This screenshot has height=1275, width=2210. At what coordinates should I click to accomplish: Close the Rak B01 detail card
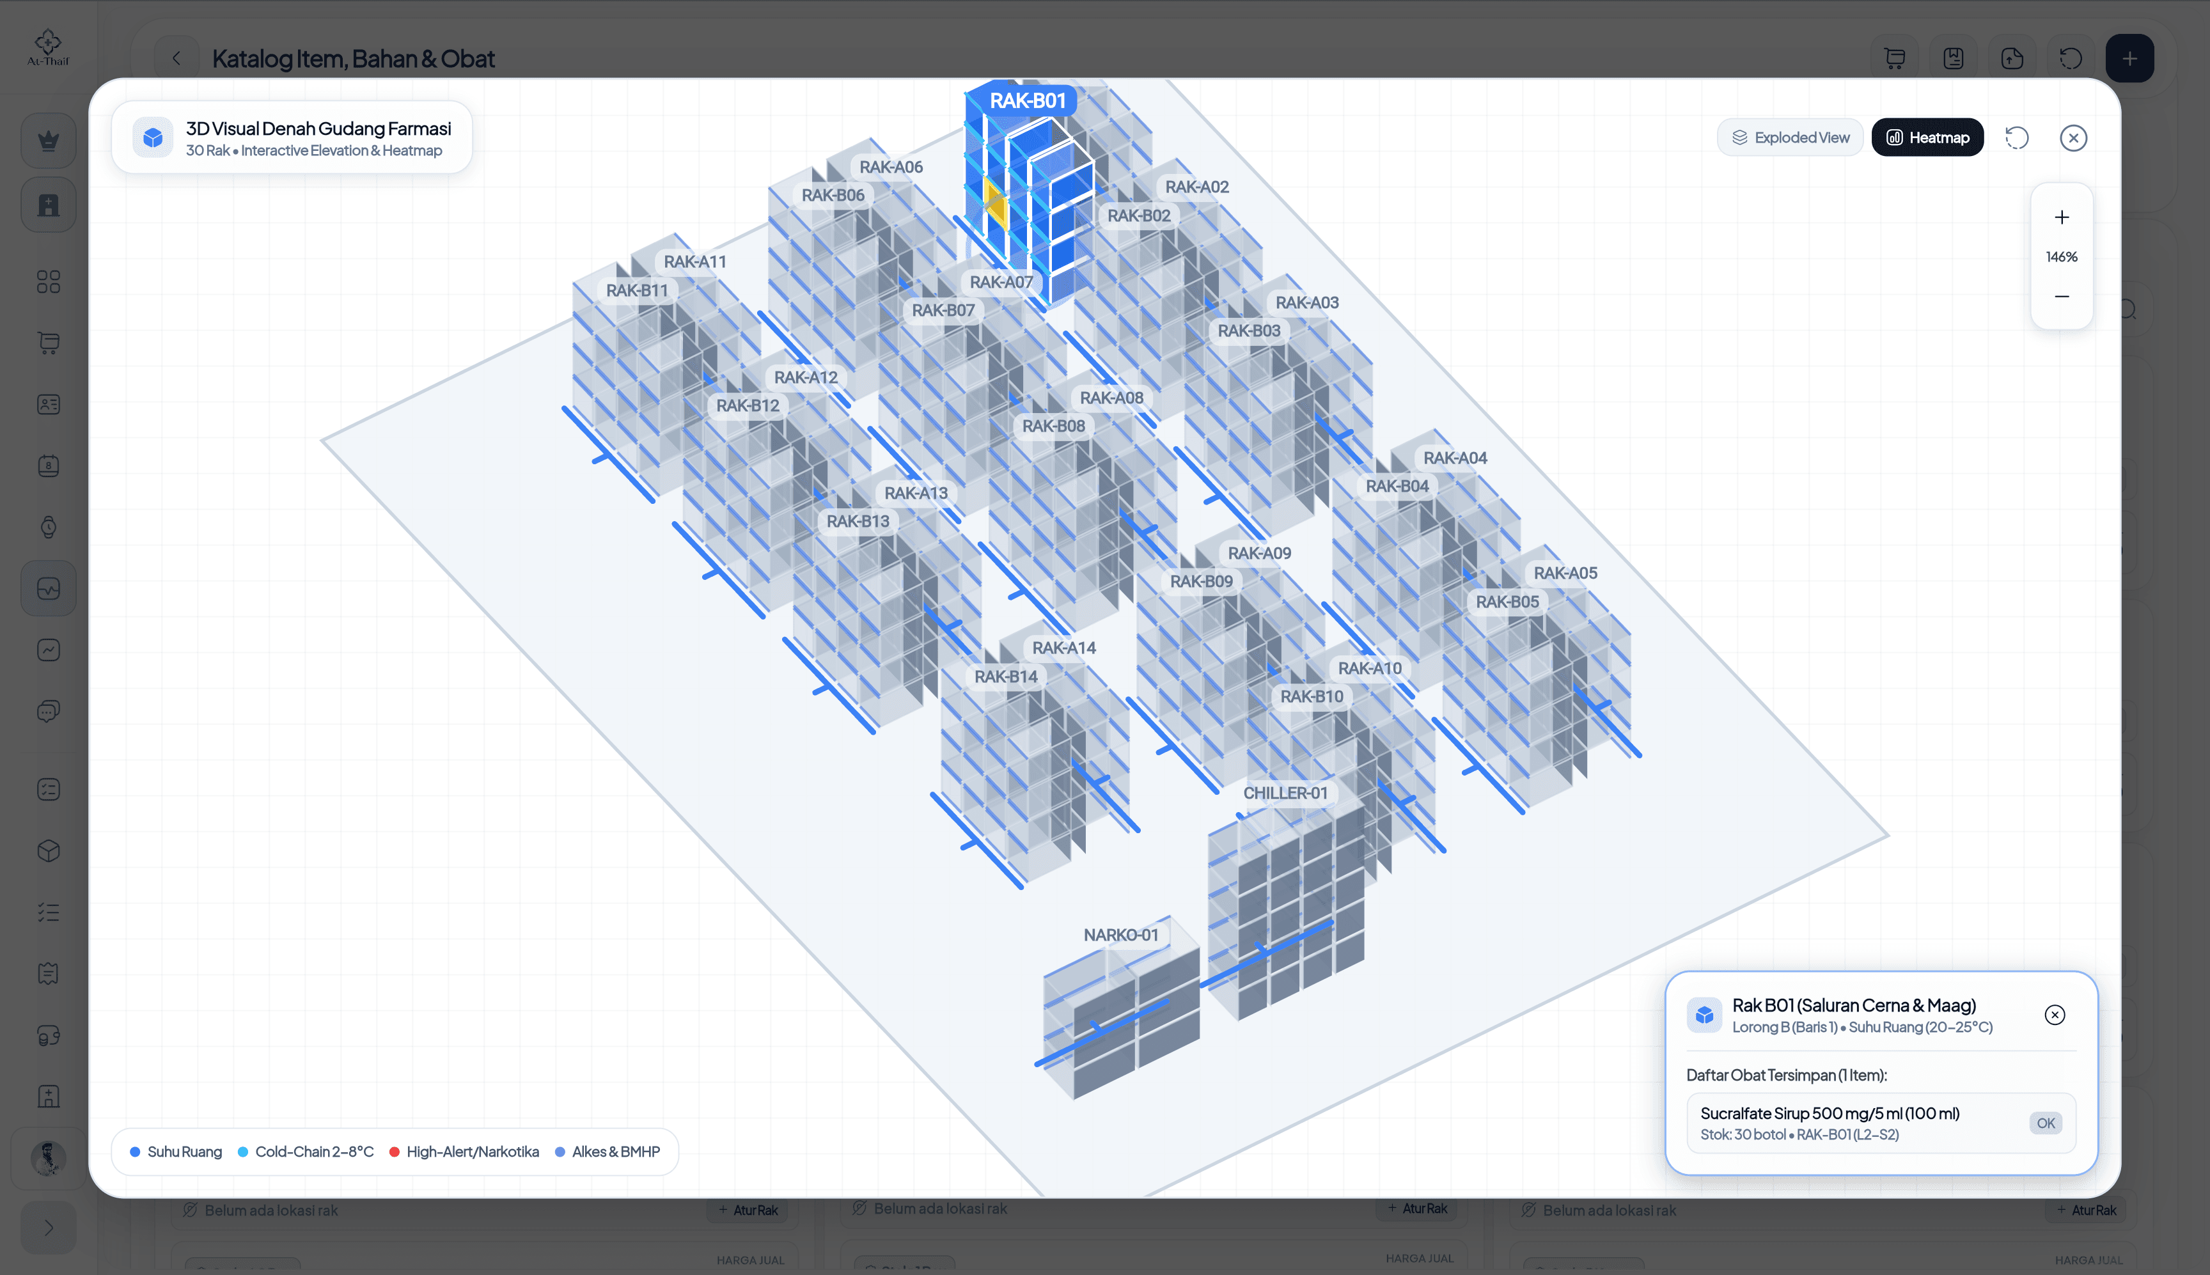pos(2054,1014)
